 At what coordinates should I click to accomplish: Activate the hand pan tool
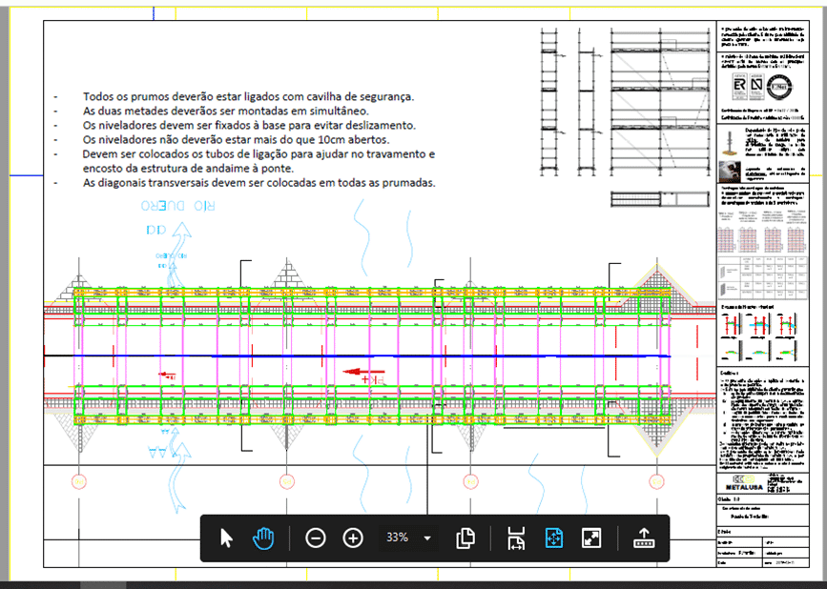pos(263,538)
